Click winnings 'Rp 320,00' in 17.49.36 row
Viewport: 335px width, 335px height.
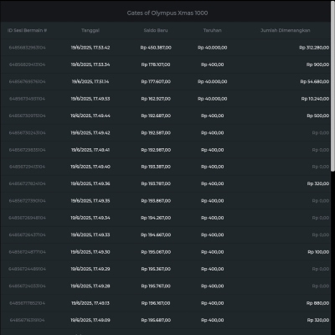click(x=318, y=183)
